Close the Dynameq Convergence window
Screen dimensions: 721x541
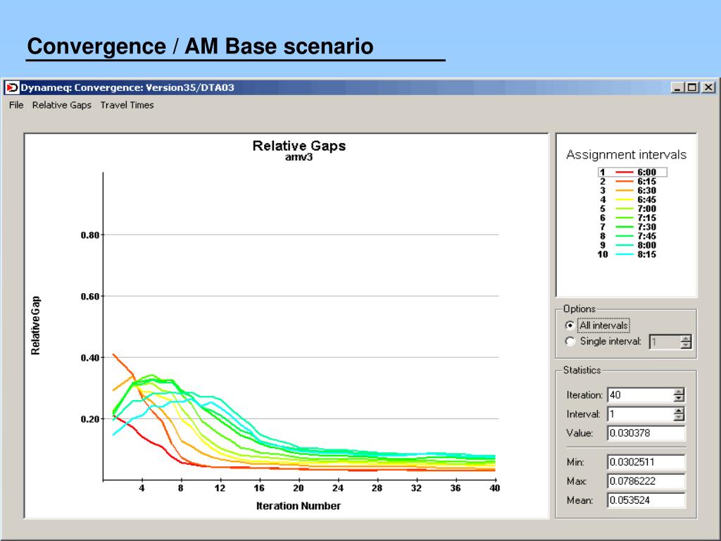coord(708,87)
